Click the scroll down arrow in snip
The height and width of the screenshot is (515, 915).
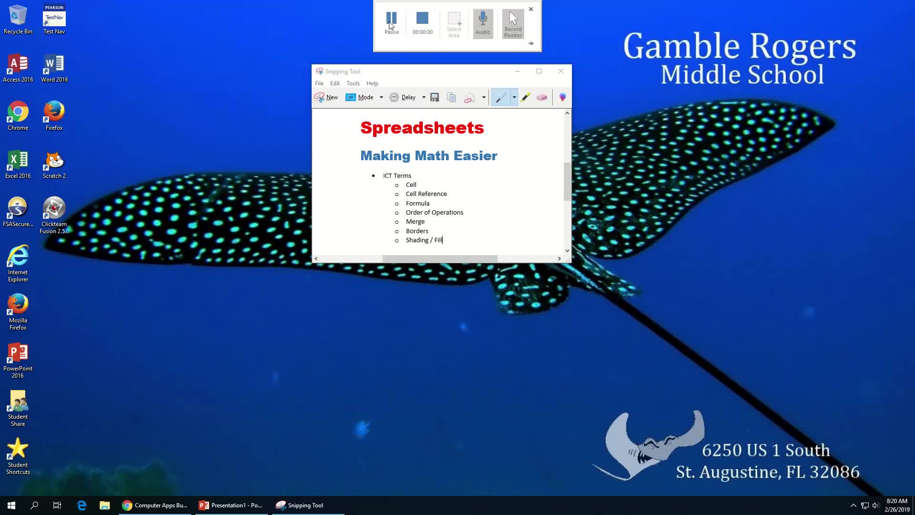click(567, 251)
